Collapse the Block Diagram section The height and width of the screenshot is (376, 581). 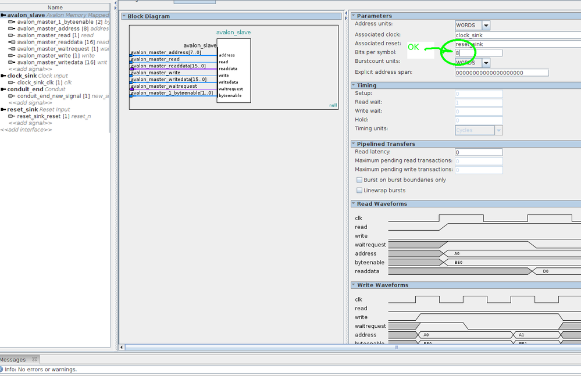124,16
